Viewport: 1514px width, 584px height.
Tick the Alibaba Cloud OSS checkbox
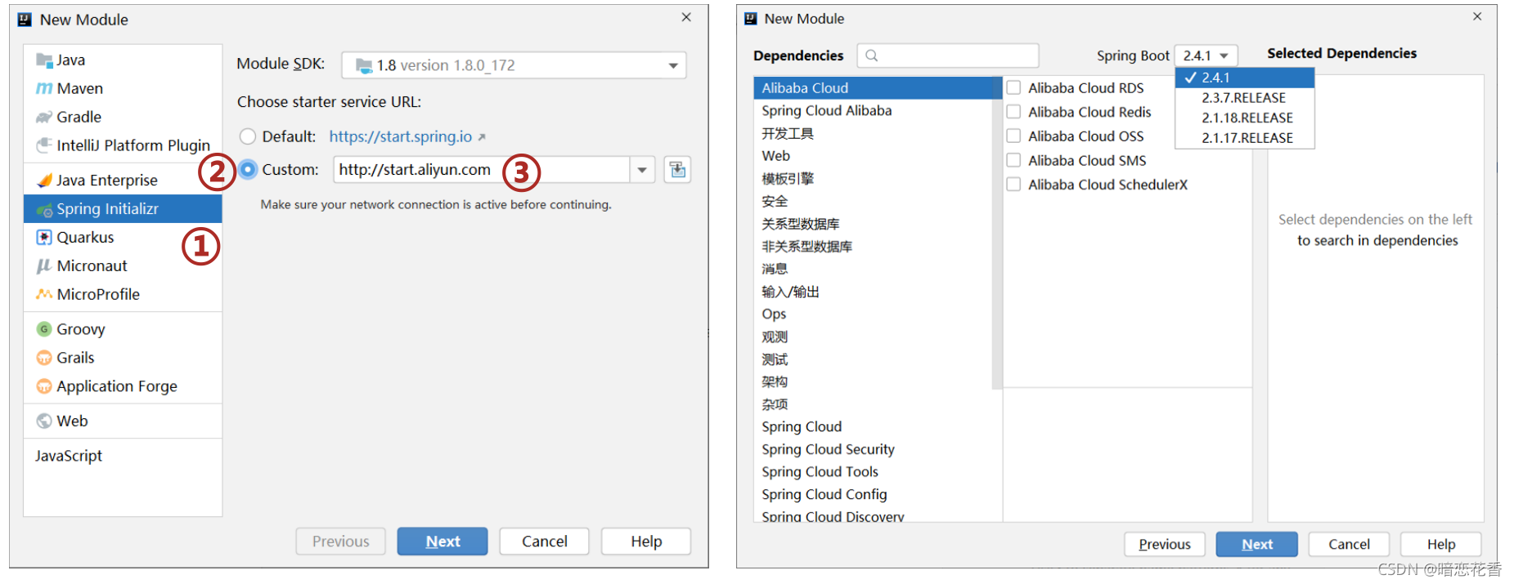pos(1013,136)
